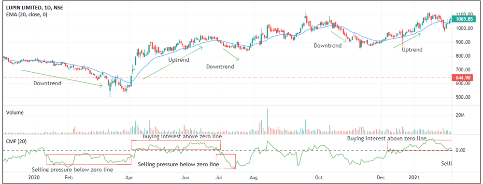Click the 2020 label on the time axis
Screen dimensions: 483x184
point(34,177)
